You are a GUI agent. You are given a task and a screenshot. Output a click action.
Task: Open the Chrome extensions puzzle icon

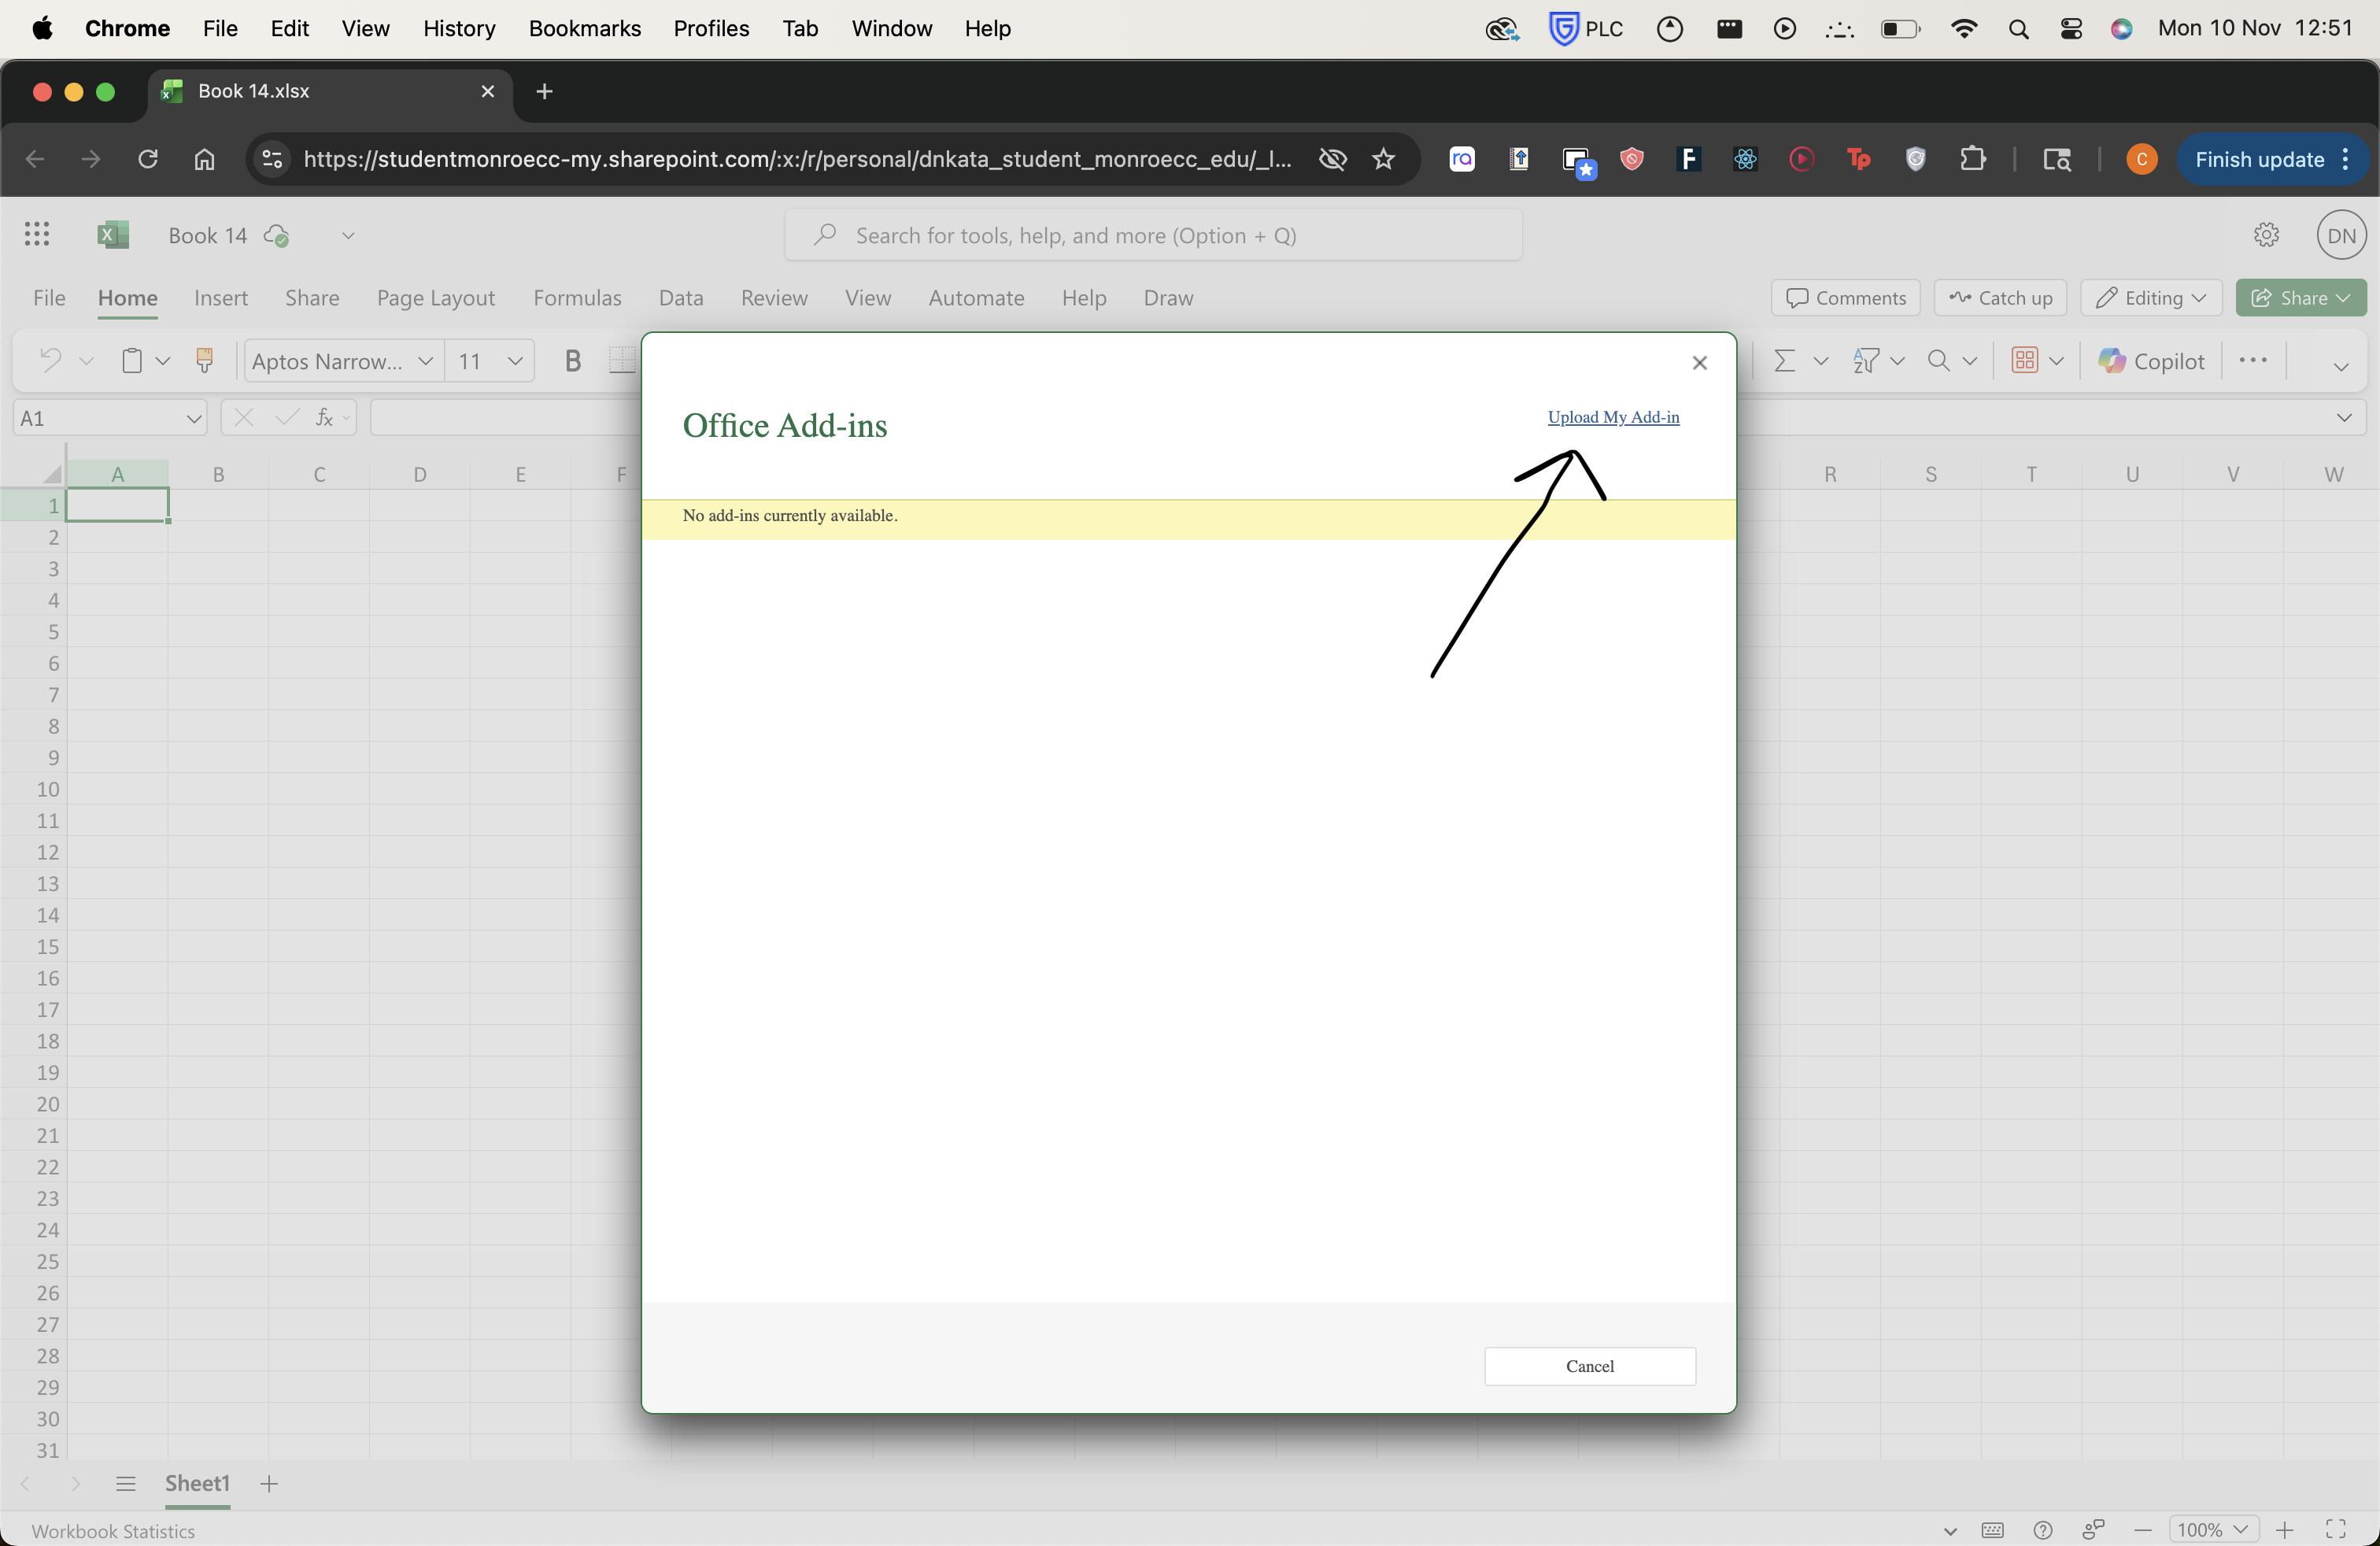point(1974,159)
